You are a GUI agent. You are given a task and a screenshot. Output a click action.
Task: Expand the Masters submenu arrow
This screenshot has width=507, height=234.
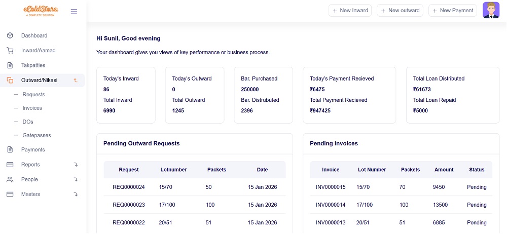click(x=76, y=194)
